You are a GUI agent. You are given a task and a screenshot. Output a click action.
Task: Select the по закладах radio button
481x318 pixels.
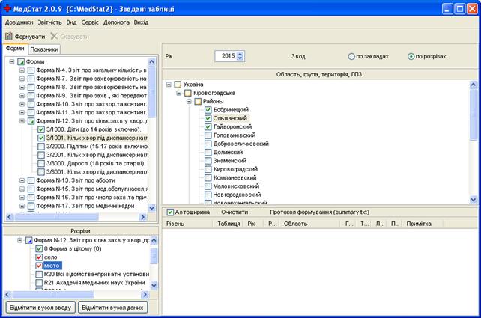[x=351, y=56]
